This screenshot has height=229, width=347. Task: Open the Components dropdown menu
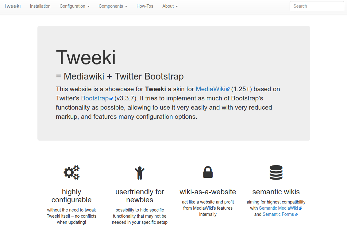(113, 6)
